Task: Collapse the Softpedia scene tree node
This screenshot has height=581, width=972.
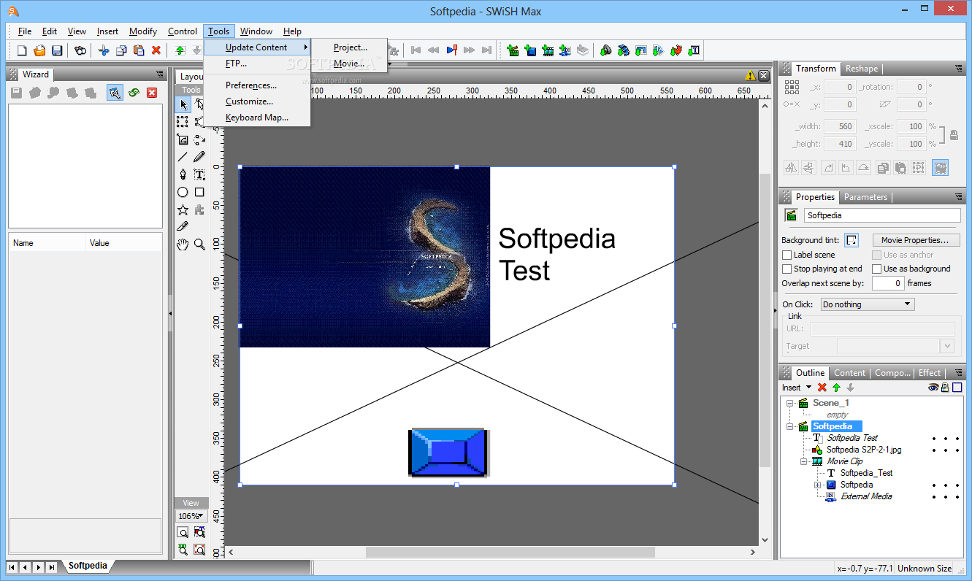Action: 789,426
